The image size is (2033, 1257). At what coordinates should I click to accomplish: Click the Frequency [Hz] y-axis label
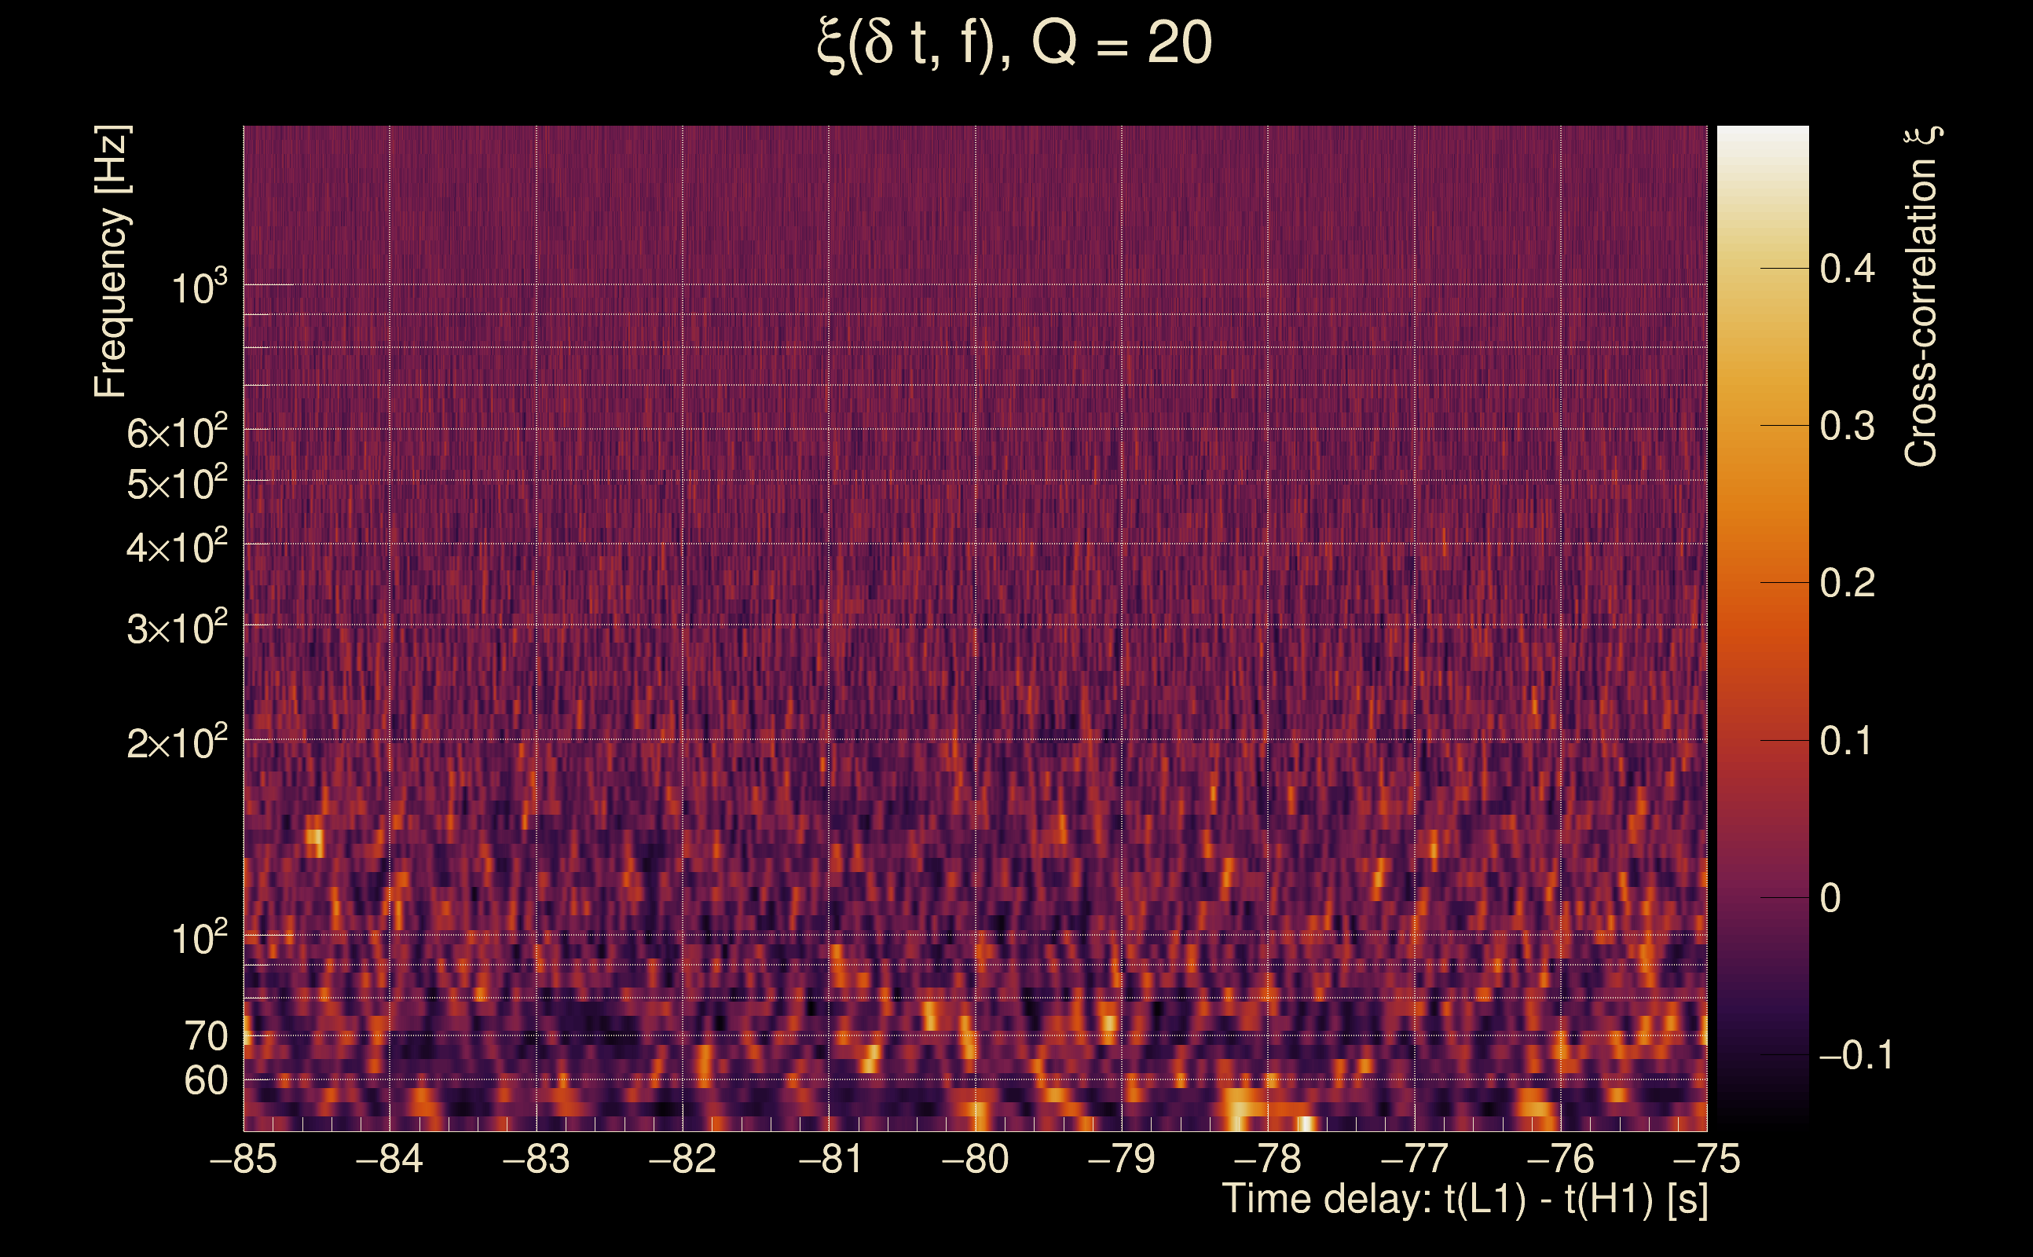[x=111, y=262]
